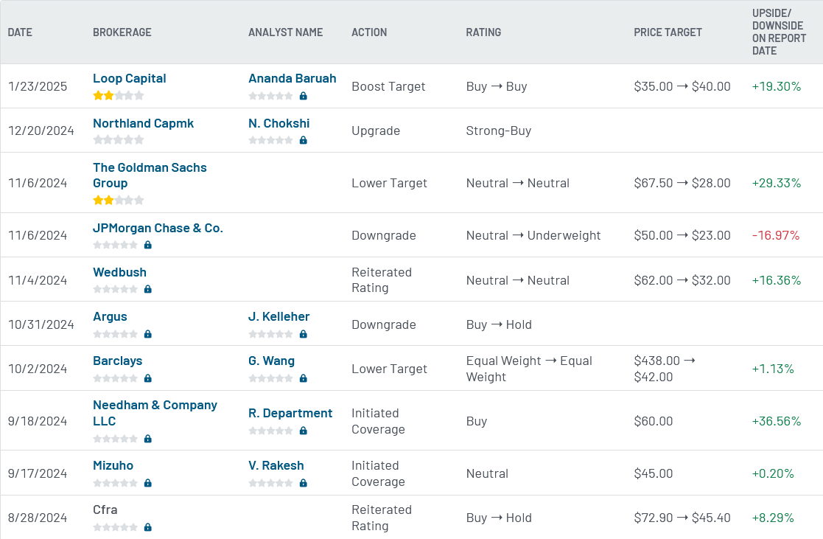Click Neutral → Underweight rating cell

coord(533,235)
